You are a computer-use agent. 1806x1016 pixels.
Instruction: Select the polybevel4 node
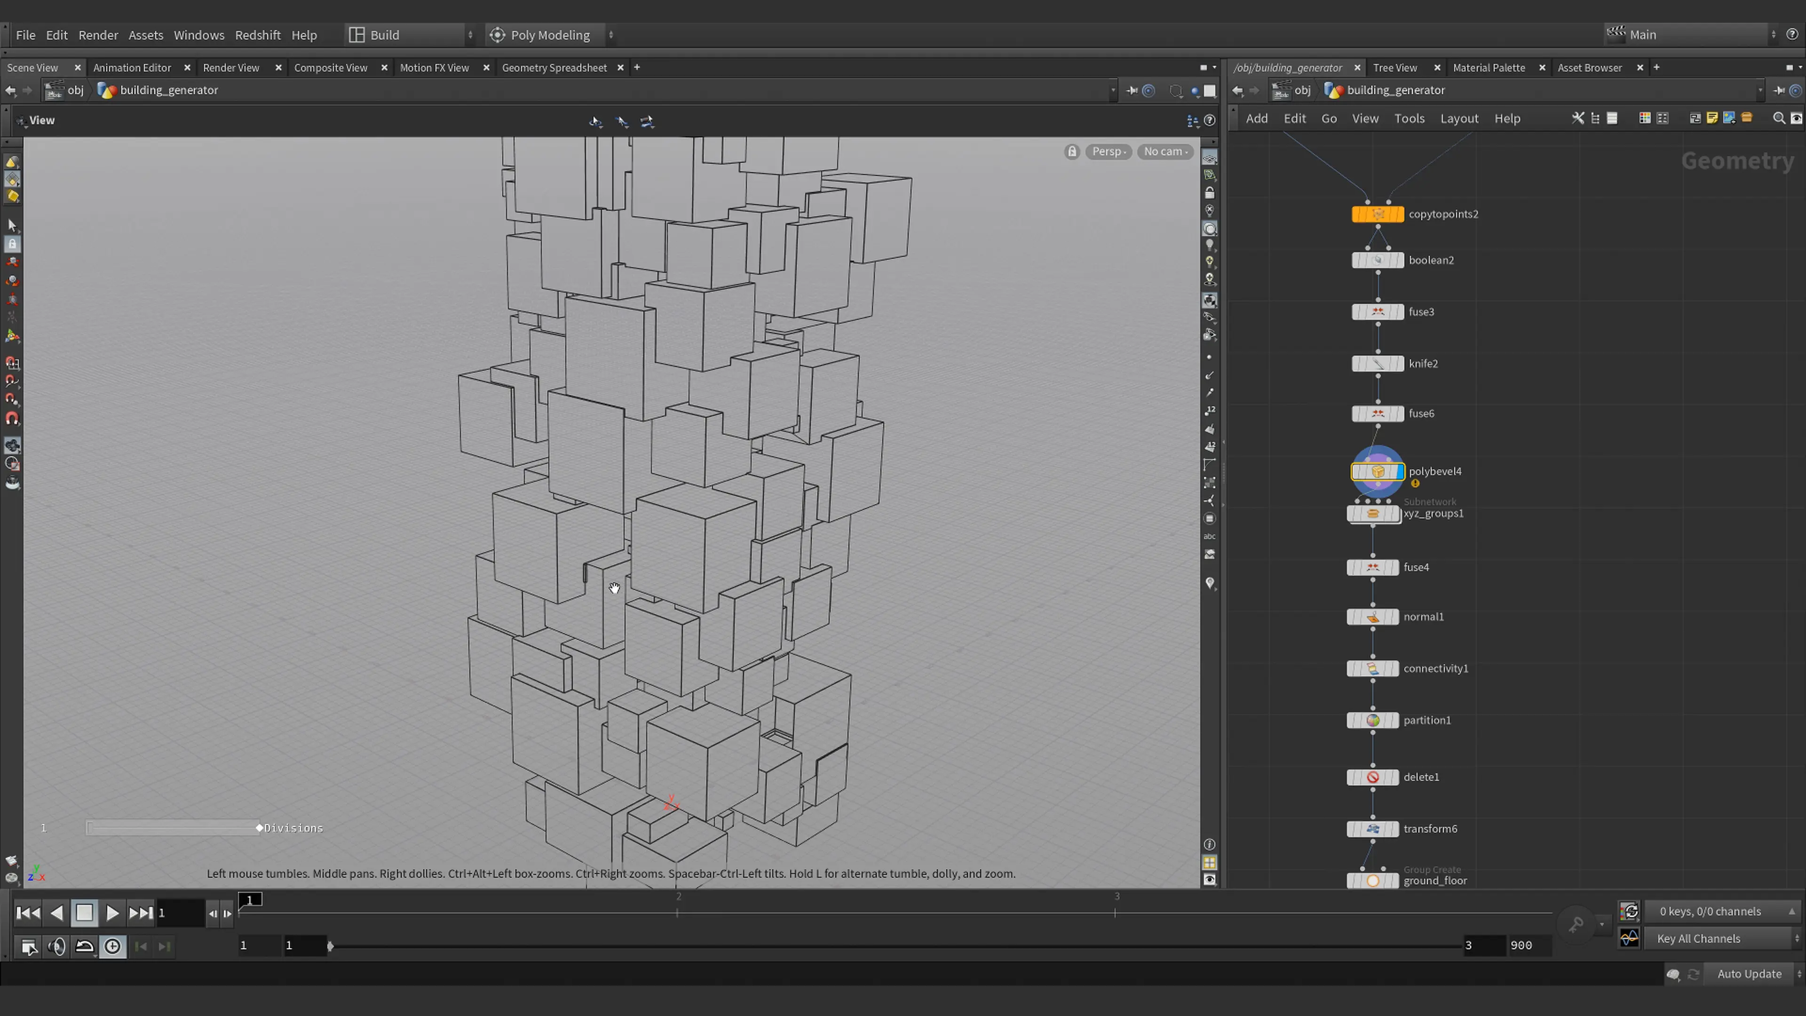pos(1377,472)
